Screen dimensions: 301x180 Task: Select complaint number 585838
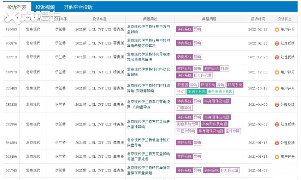pyautogui.click(x=11, y=105)
